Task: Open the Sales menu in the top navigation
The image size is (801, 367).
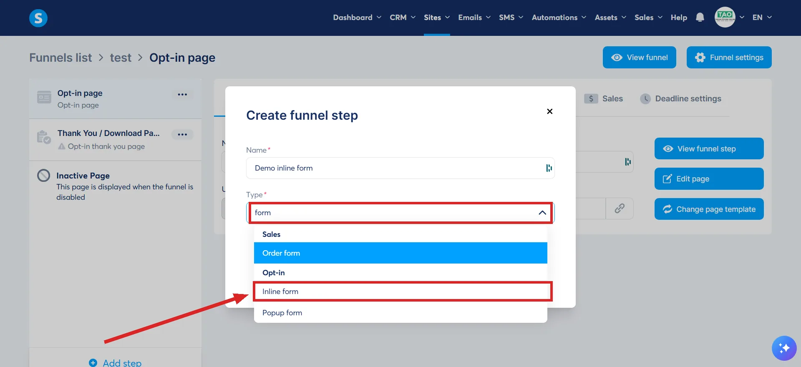Action: pos(648,18)
